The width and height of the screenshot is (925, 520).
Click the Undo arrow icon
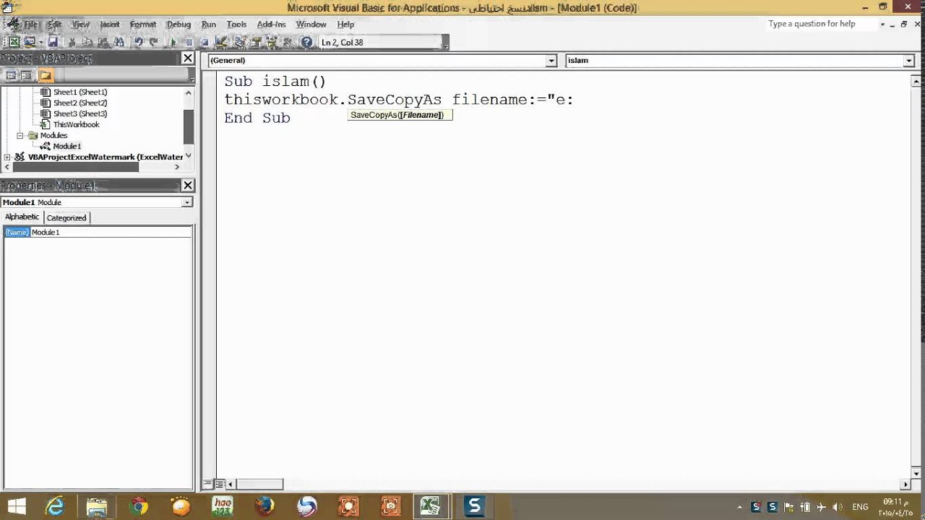[x=138, y=42]
